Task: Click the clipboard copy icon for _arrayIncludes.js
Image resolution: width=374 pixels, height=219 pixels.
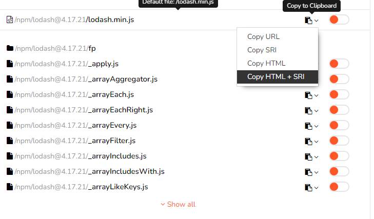Action: click(308, 157)
